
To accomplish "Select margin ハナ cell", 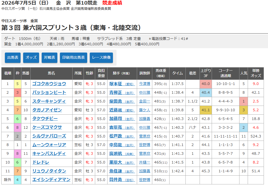I will click(193, 127).
